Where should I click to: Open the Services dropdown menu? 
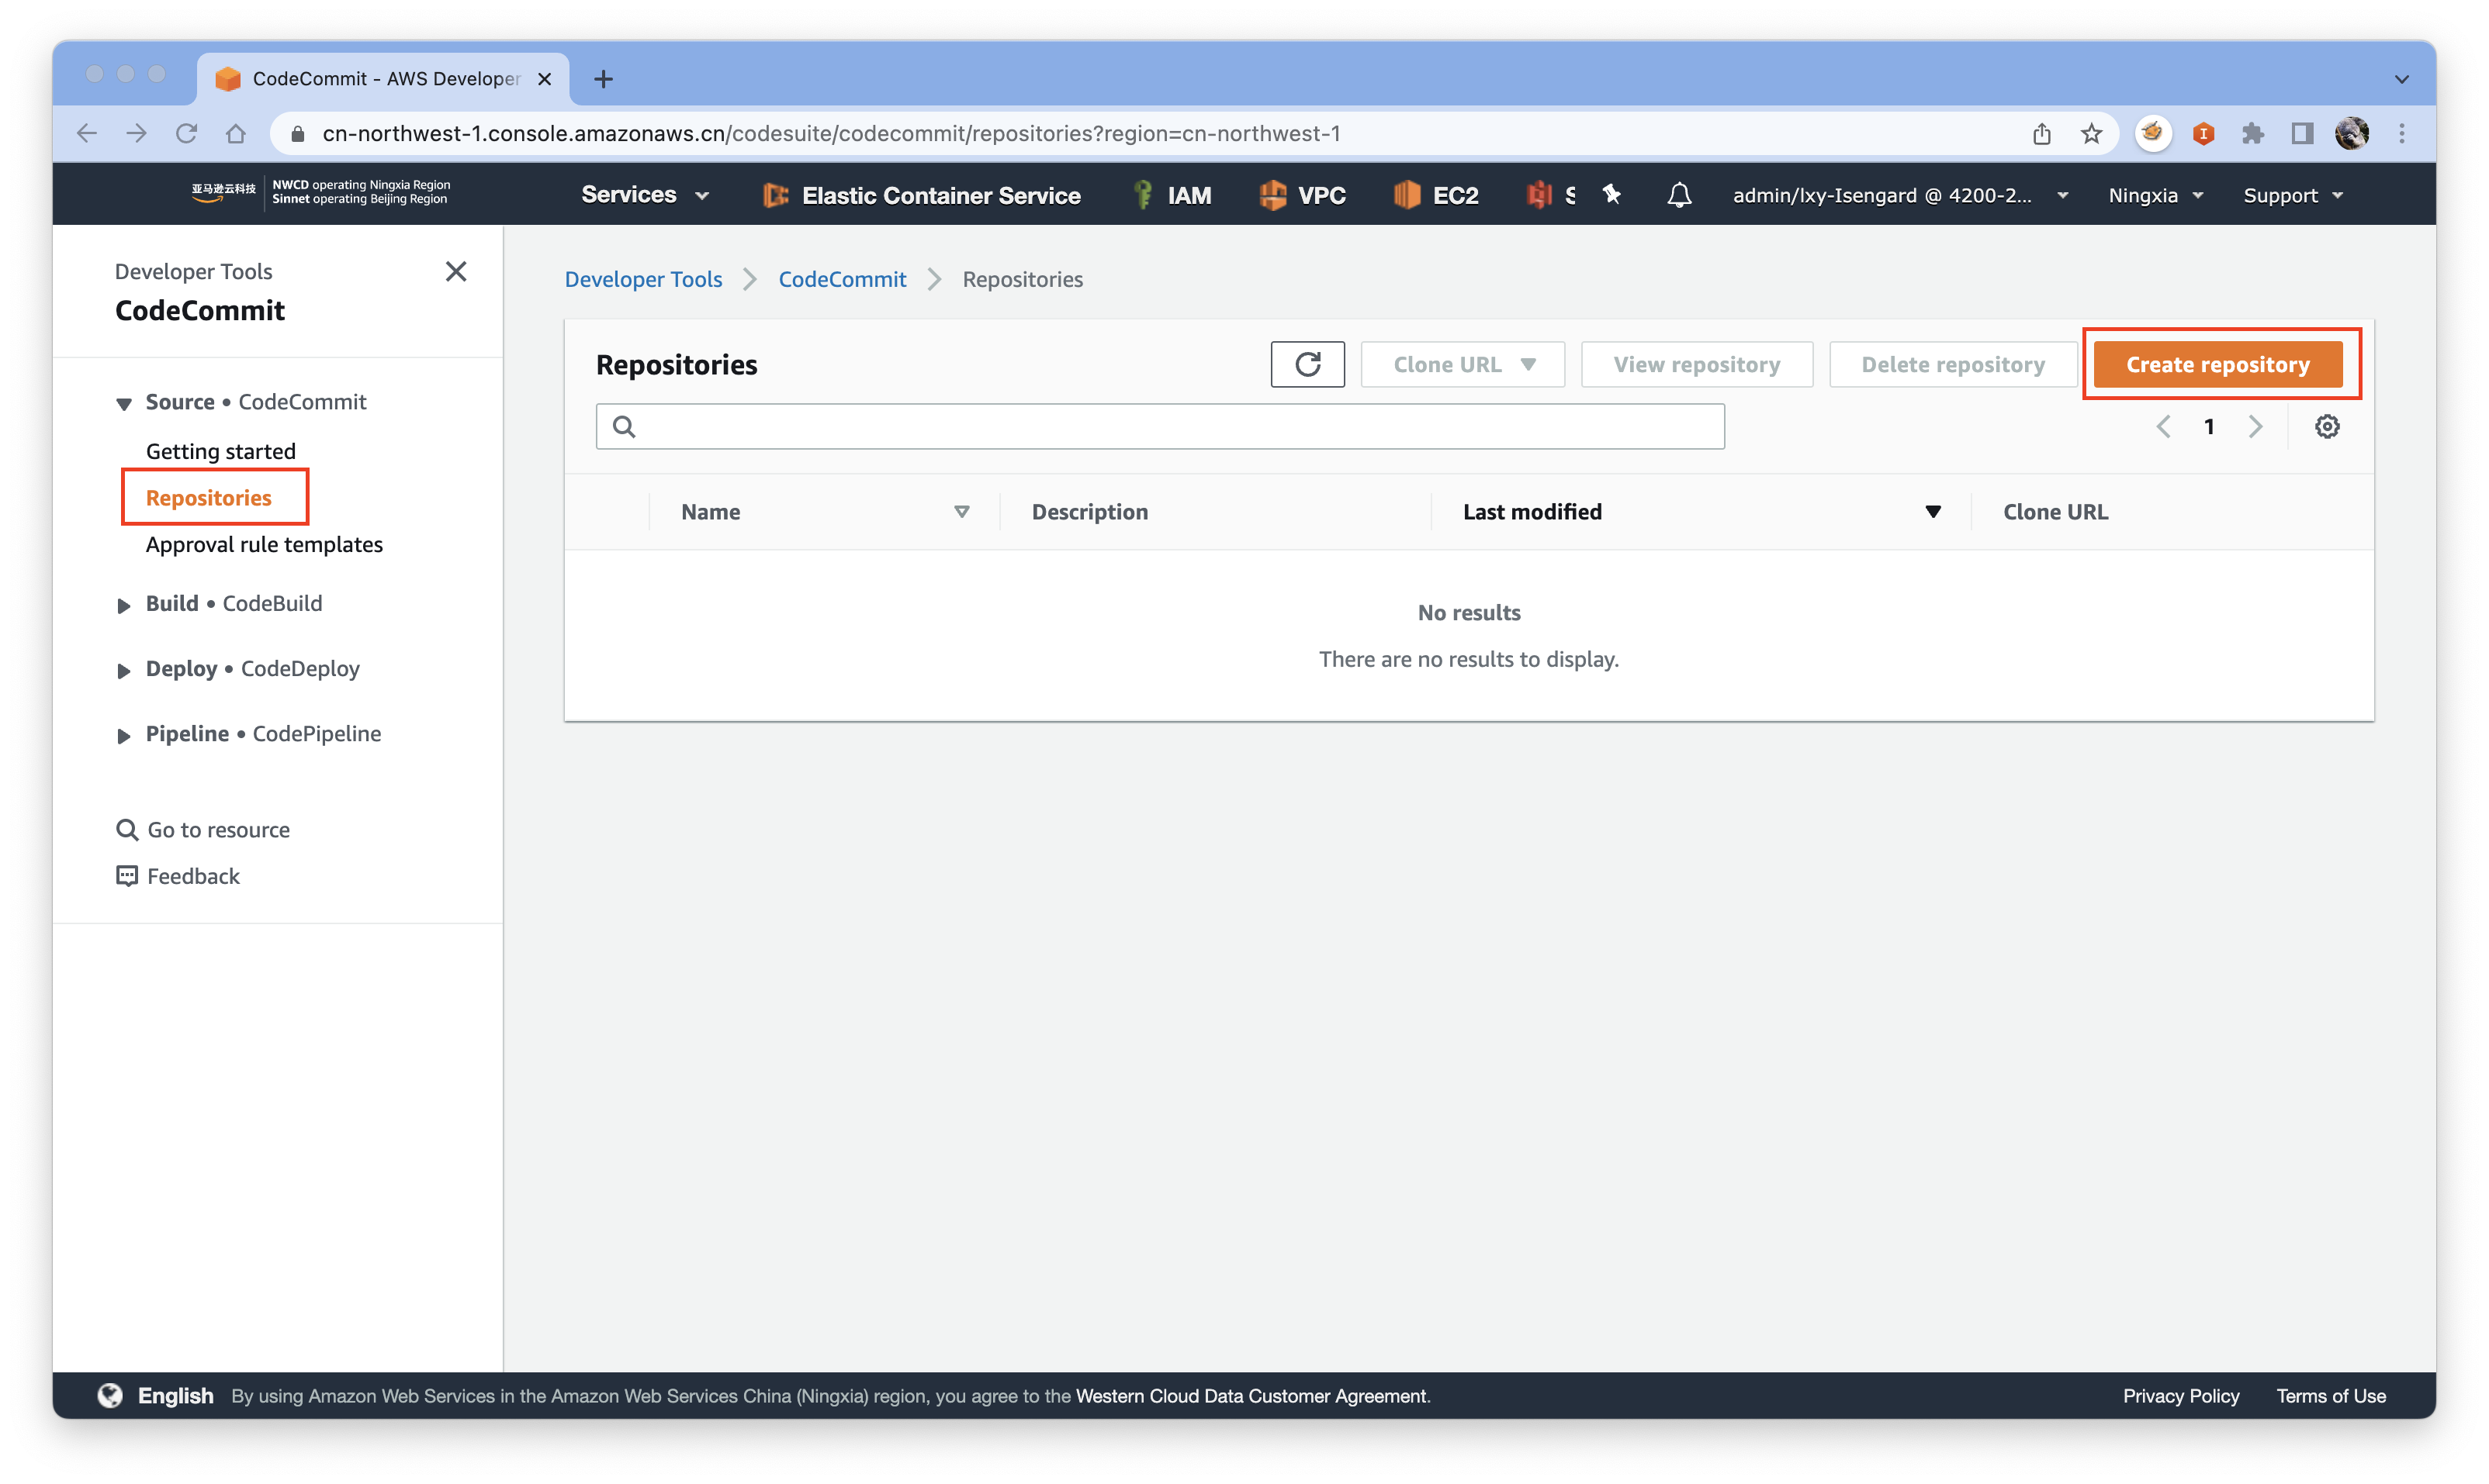coord(644,195)
